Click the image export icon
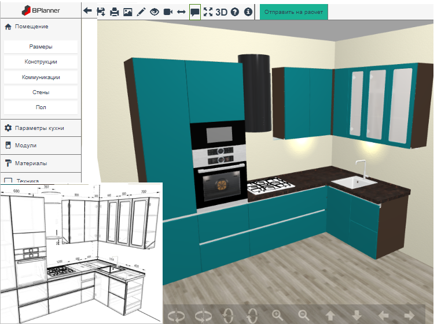441x324 pixels. pos(128,12)
